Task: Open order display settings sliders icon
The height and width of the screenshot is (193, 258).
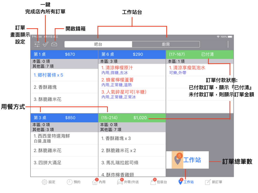Action: tap(37, 44)
